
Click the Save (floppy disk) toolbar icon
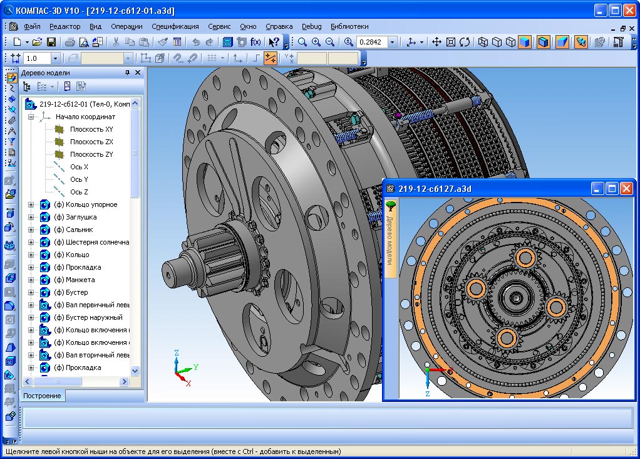51,42
